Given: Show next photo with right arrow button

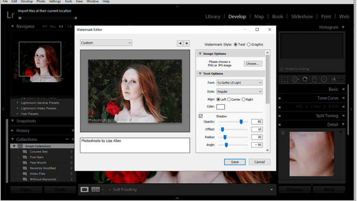Looking at the screenshot, I should point(187,43).
